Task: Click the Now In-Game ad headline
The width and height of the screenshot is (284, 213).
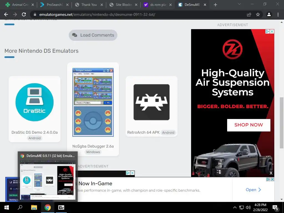Action: click(95, 184)
